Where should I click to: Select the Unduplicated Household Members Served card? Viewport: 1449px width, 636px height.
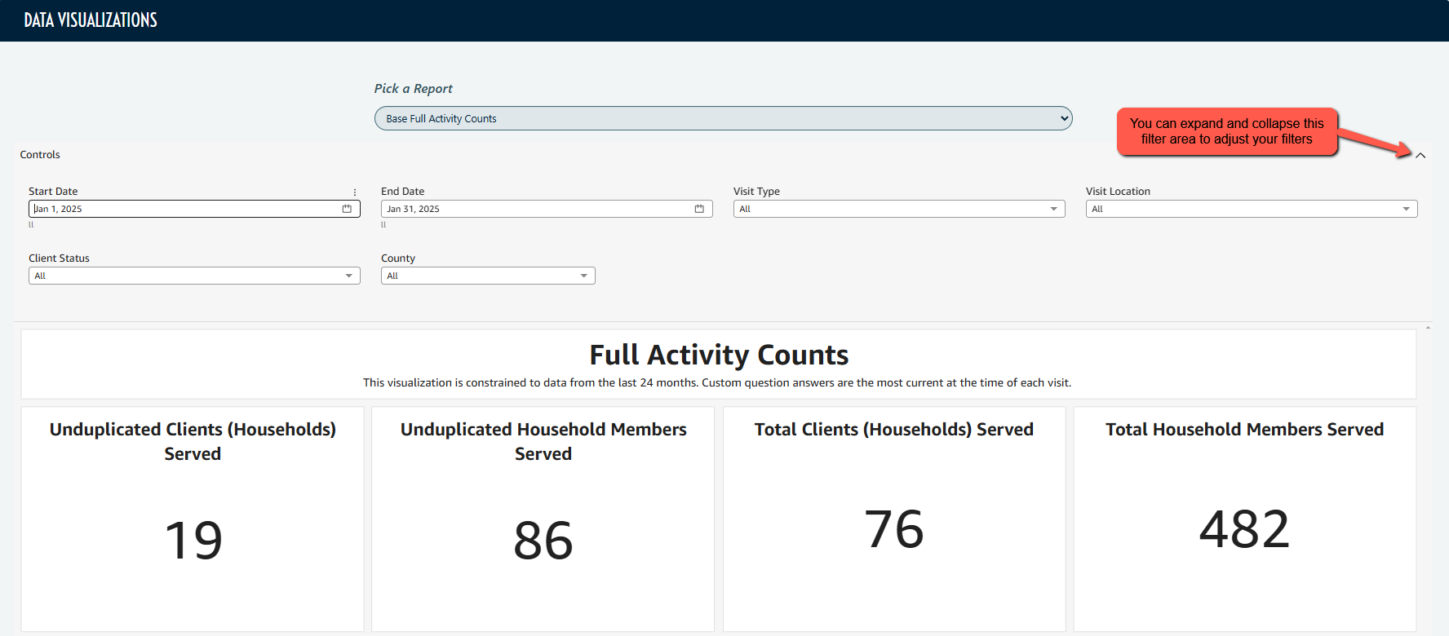click(x=543, y=519)
